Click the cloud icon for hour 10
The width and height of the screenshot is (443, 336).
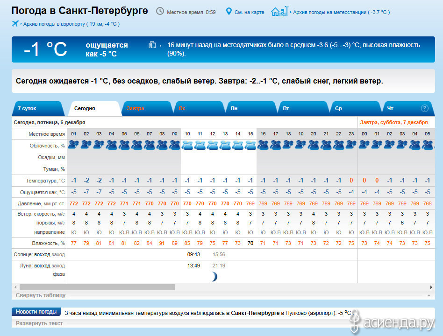click(x=187, y=145)
